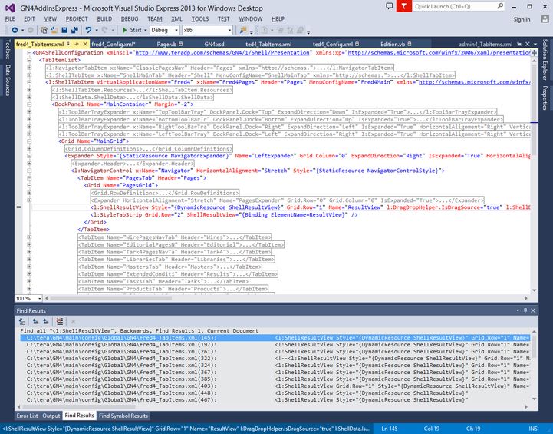553x434 pixels.
Task: Select the fred4_TabItems.xml(197) find result
Action: (x=275, y=344)
